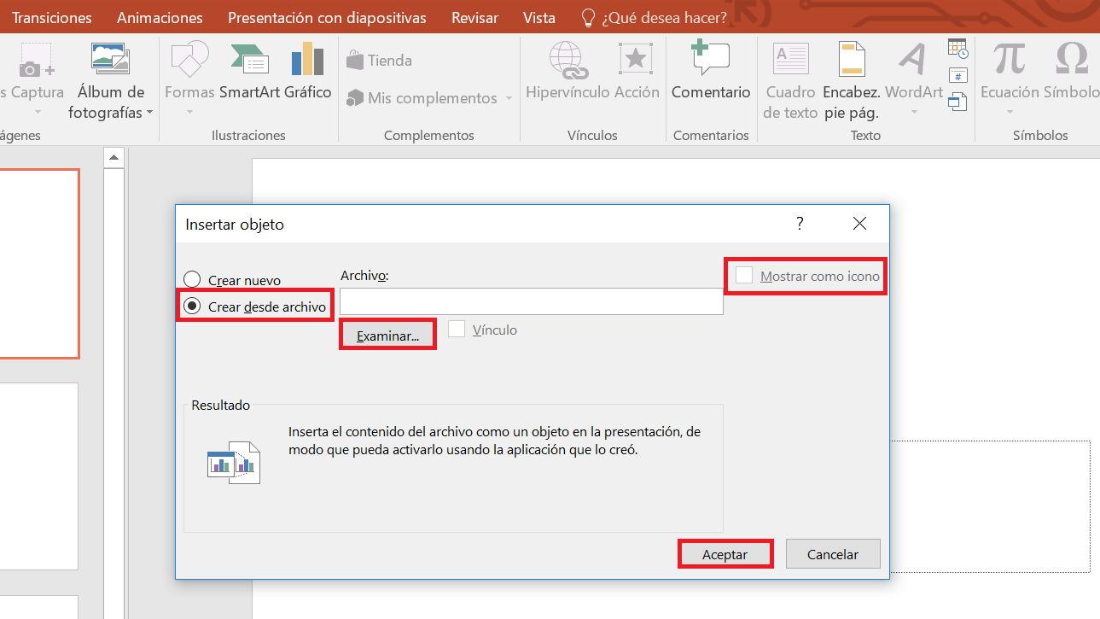Open the Hipervínculo tool
The height and width of the screenshot is (619, 1100).
567,73
